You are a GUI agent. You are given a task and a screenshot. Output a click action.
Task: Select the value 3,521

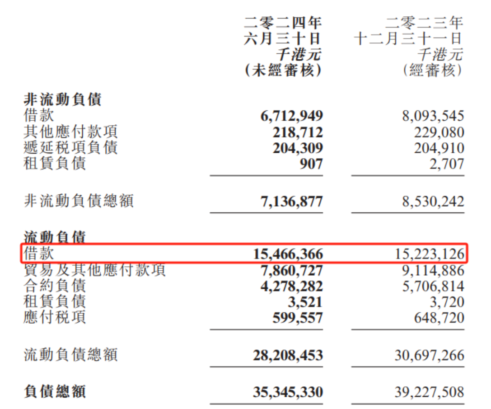click(305, 302)
